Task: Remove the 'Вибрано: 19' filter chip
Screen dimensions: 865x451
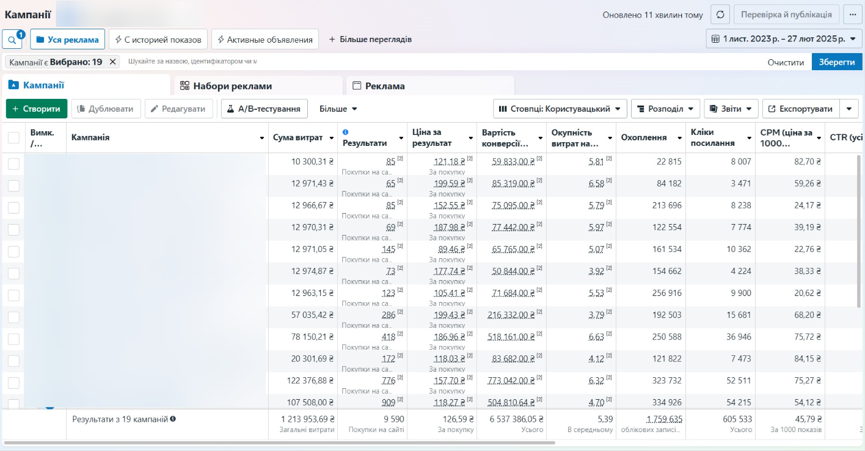Action: (x=112, y=62)
